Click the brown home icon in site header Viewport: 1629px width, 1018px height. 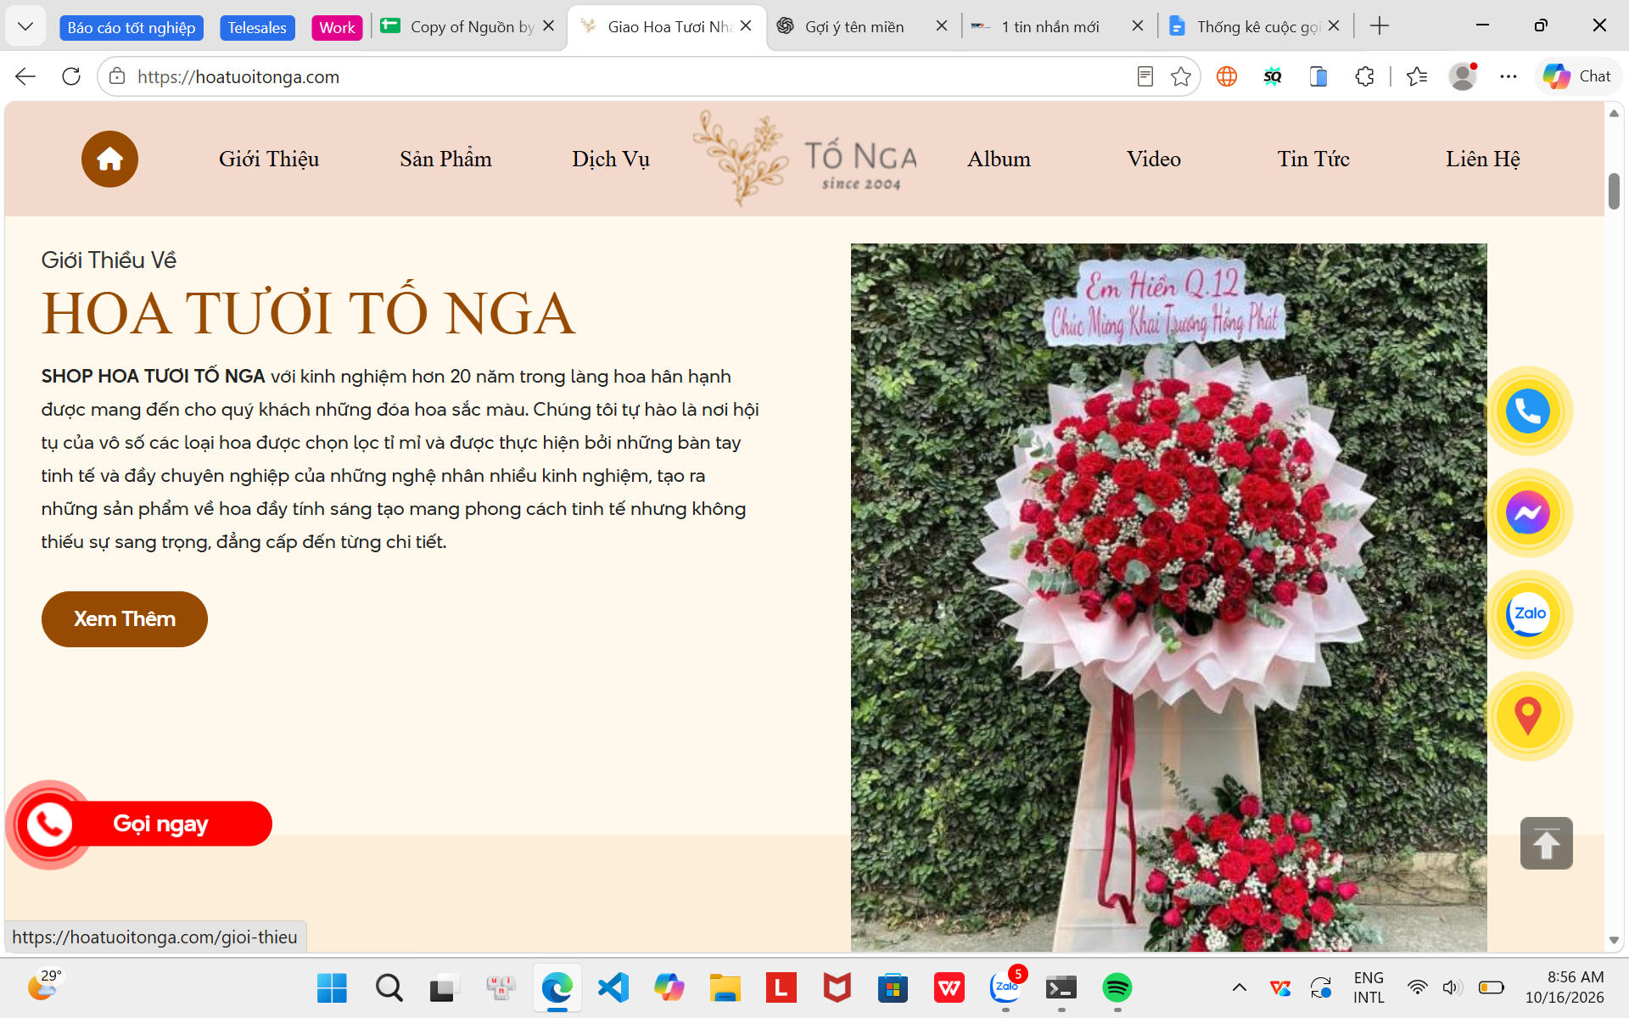click(x=109, y=159)
